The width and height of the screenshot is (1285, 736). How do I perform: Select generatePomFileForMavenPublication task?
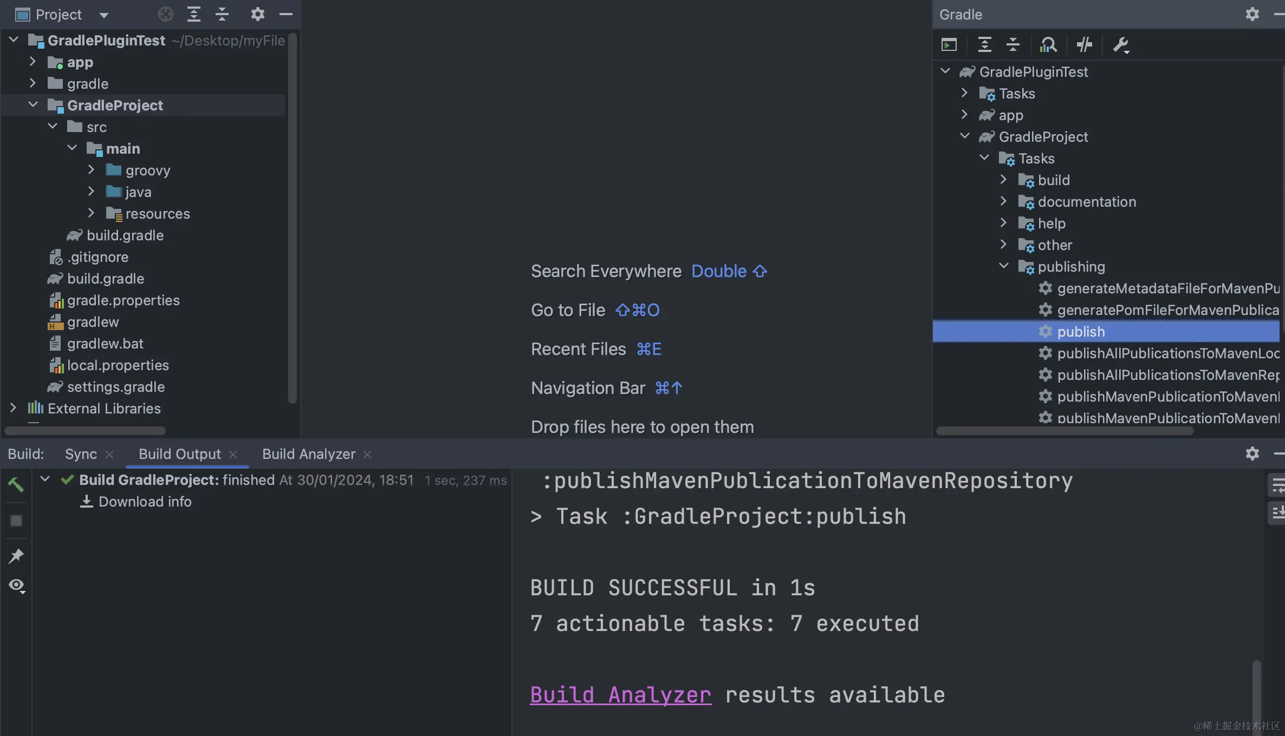(x=1167, y=310)
